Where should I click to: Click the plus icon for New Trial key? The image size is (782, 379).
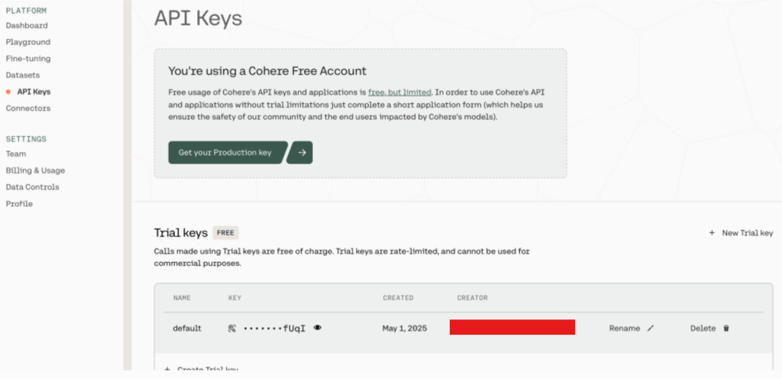tap(712, 233)
